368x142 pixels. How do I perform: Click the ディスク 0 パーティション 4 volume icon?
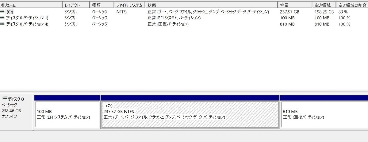[2, 24]
